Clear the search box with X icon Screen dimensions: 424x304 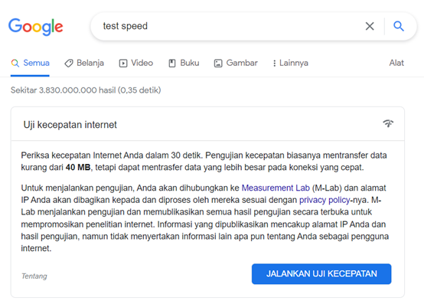pyautogui.click(x=370, y=26)
